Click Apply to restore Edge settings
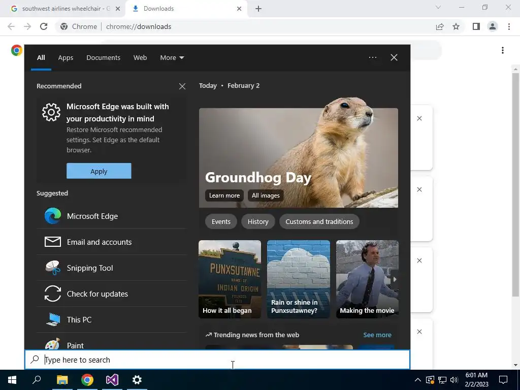Viewport: 520px width, 390px height. click(99, 171)
